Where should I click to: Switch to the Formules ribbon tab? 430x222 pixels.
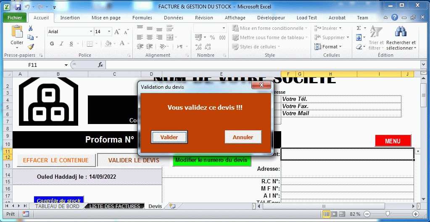coord(142,18)
